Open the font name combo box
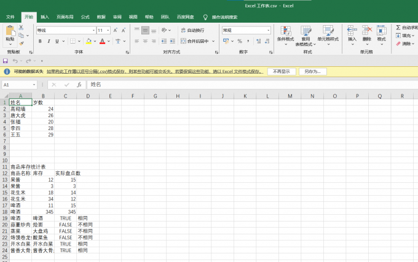The width and height of the screenshot is (418, 262). tap(66, 30)
